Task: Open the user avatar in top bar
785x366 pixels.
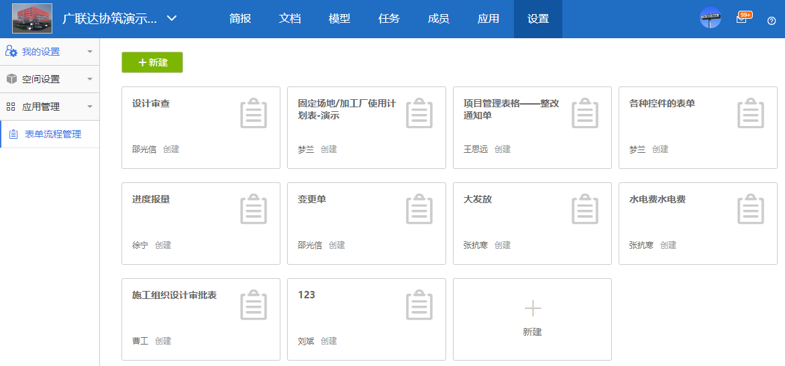Action: (x=710, y=18)
